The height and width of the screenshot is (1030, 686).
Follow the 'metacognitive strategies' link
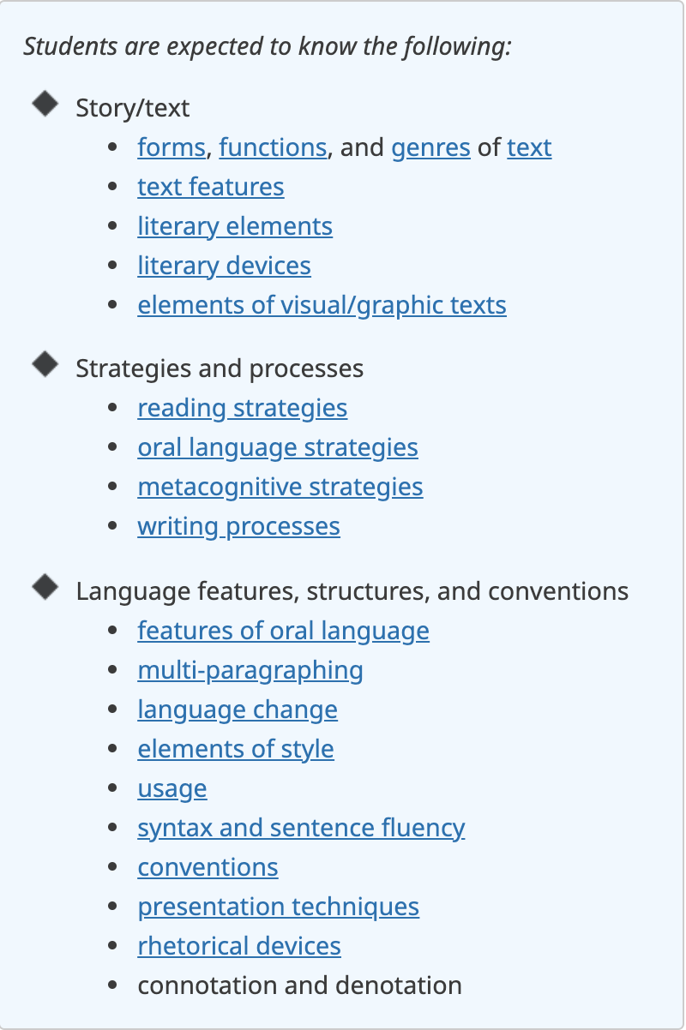[x=280, y=488]
